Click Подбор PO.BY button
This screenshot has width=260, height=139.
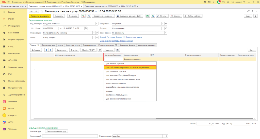pos(88,50)
